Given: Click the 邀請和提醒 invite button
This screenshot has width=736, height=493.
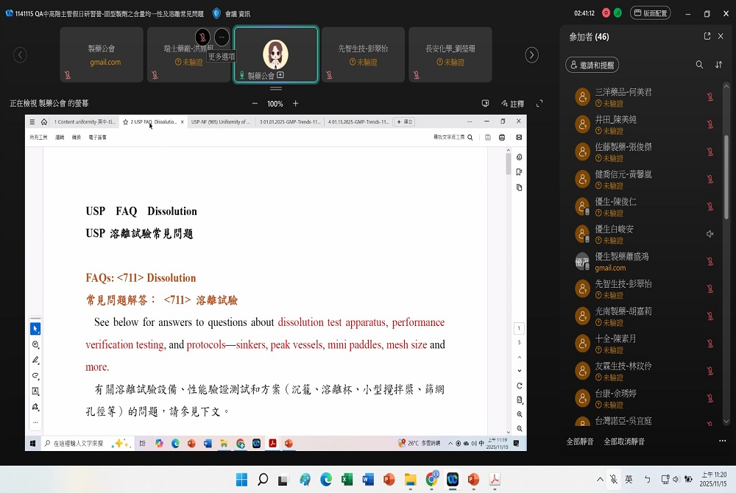Looking at the screenshot, I should click(x=592, y=65).
